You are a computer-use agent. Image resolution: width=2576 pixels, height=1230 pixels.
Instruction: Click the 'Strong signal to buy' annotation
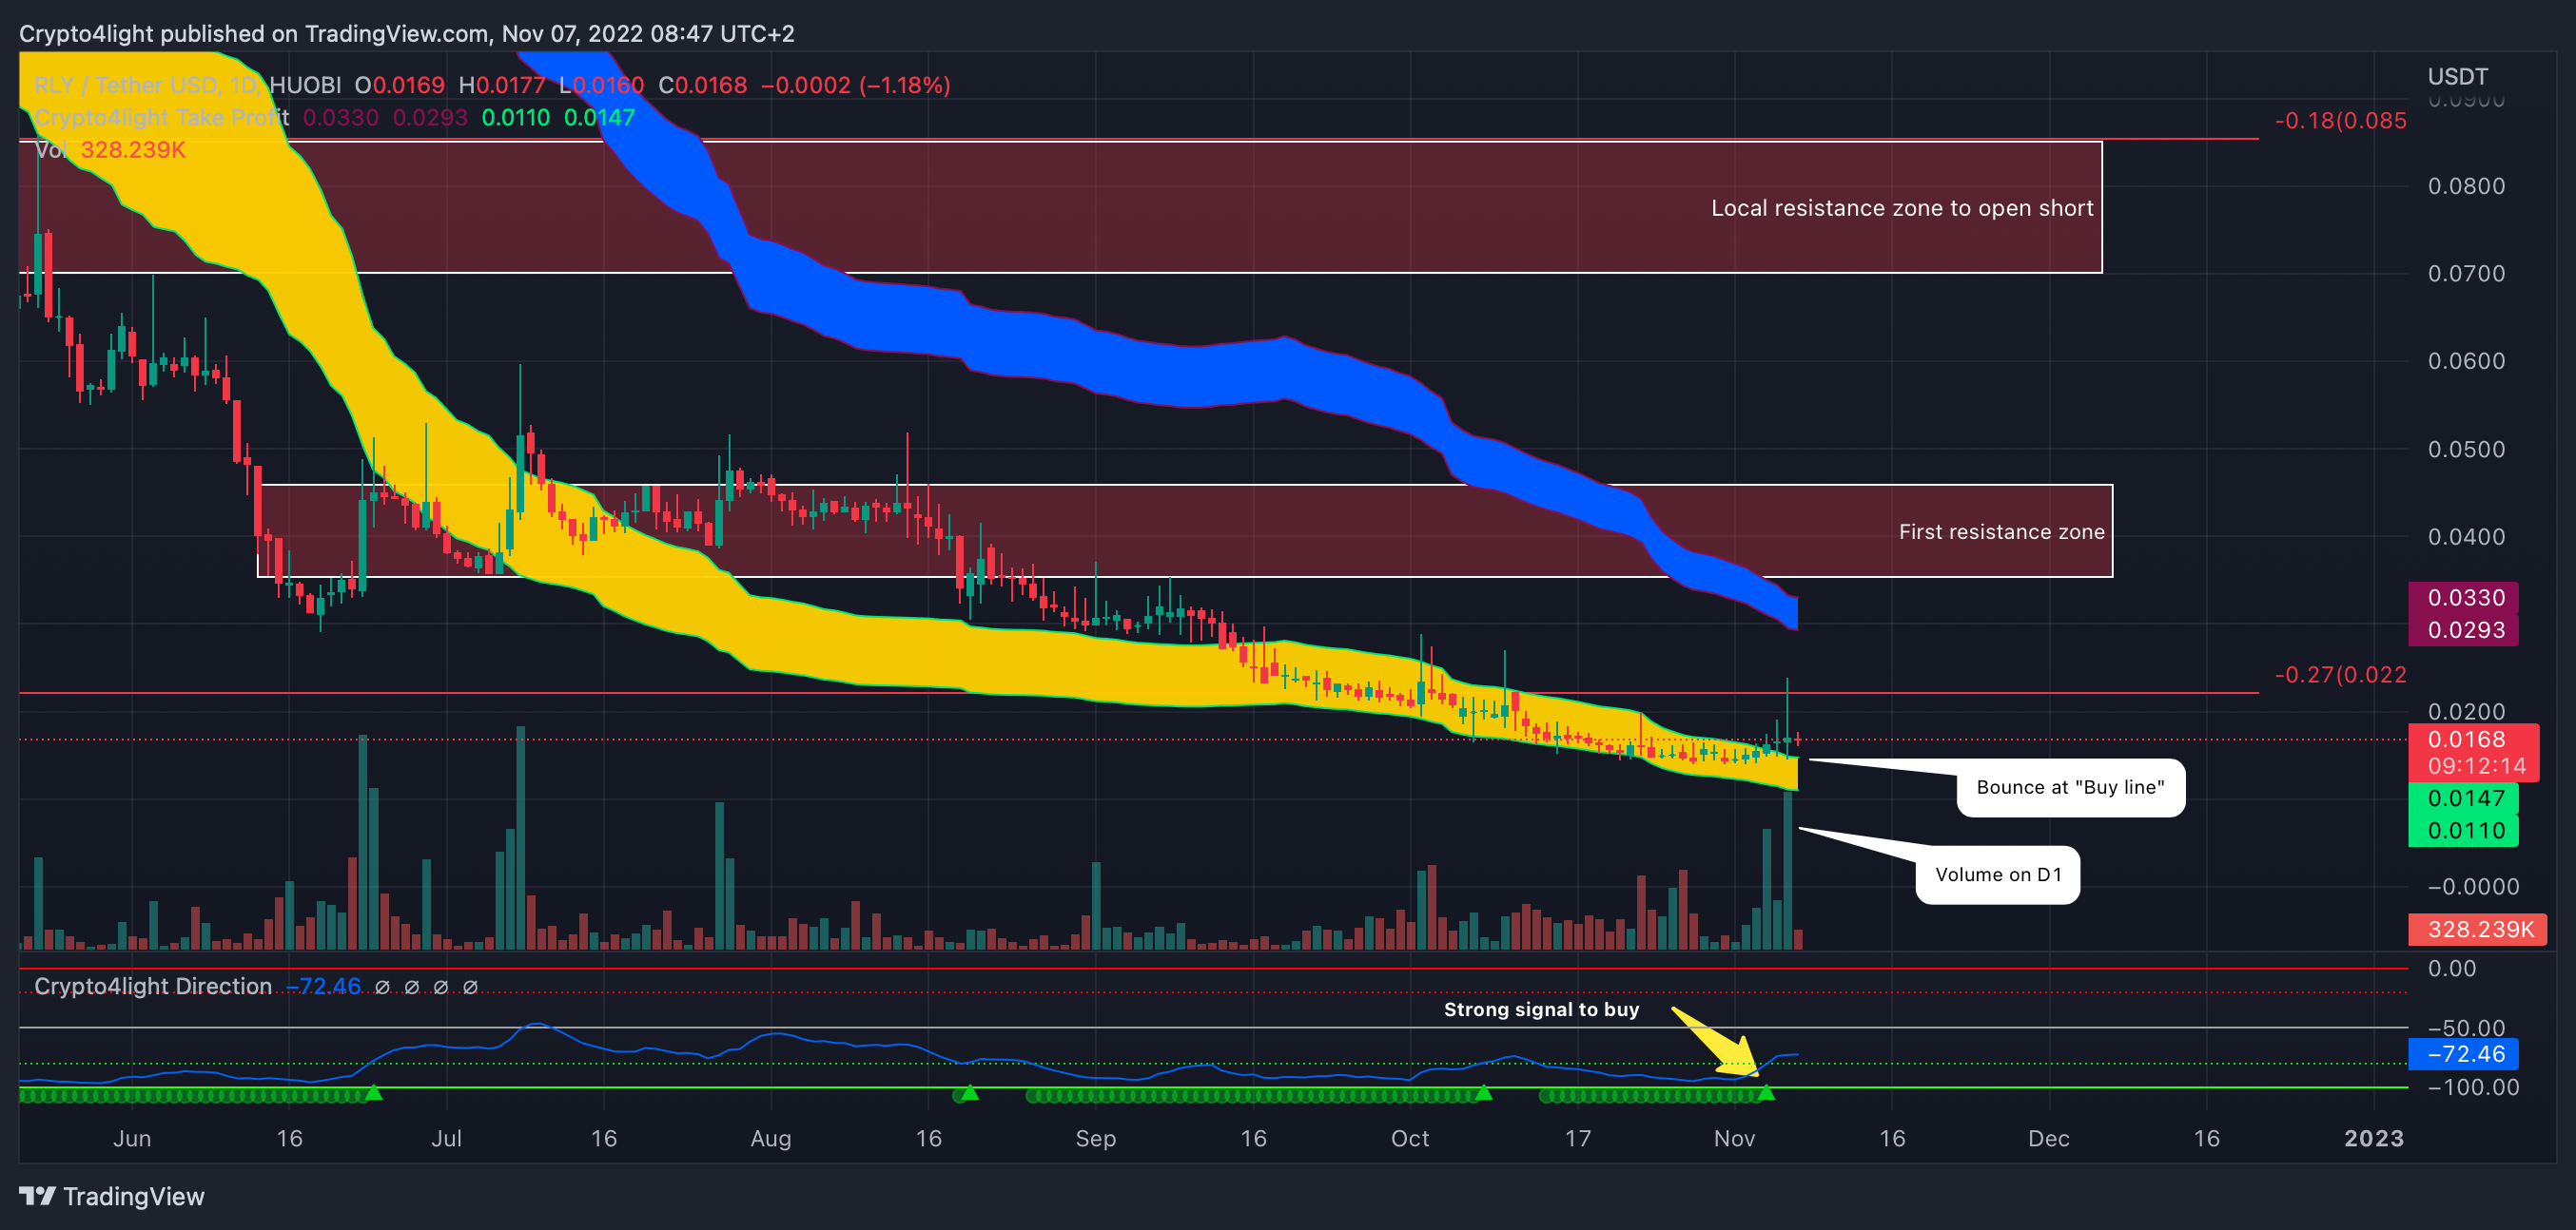1541,1009
